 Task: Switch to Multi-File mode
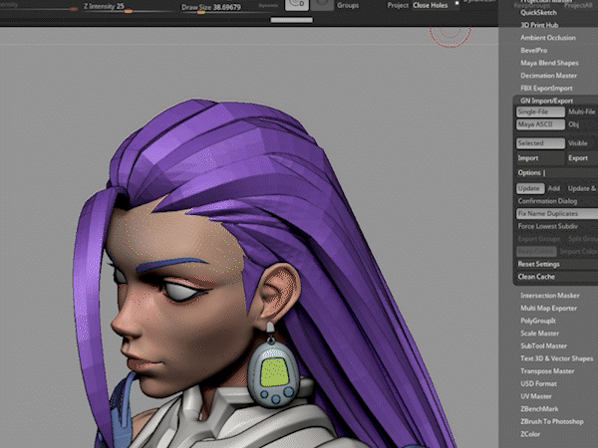pyautogui.click(x=582, y=112)
